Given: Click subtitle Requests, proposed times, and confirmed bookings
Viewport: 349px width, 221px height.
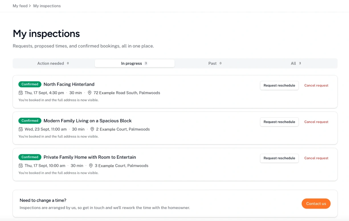Looking at the screenshot, I should coord(83,46).
